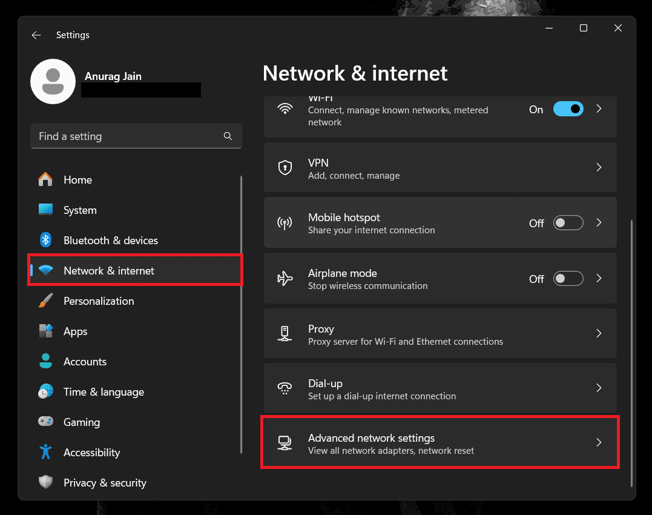Click the Find a setting search box
Viewport: 652px width, 515px height.
click(x=127, y=136)
